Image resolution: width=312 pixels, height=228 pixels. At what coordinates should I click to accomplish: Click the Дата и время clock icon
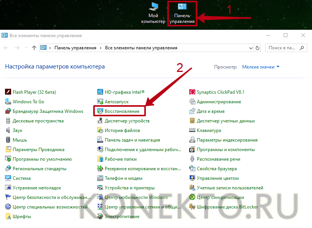tap(193, 111)
